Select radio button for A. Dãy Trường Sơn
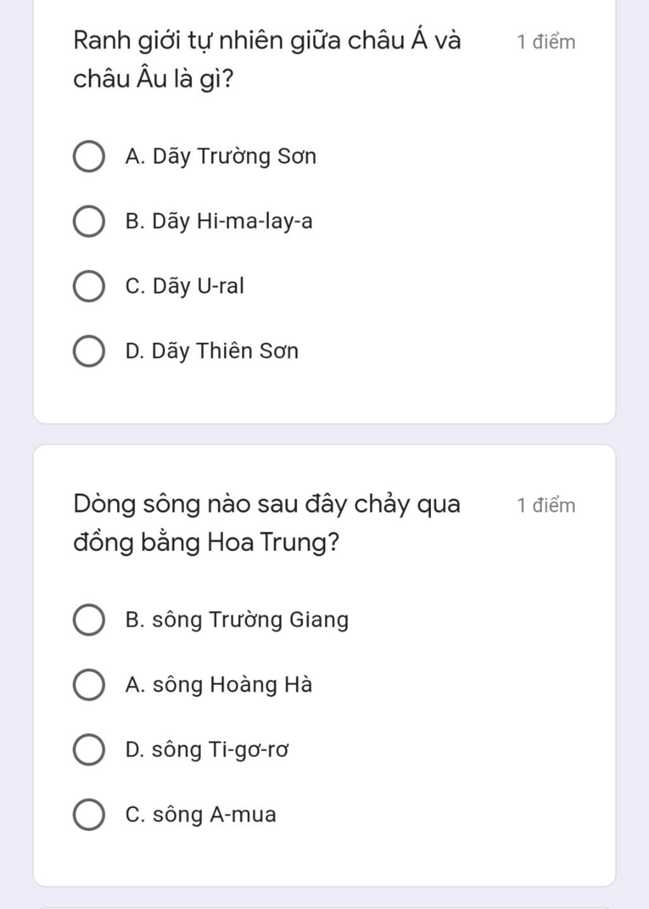Viewport: 649px width, 909px height. (89, 157)
